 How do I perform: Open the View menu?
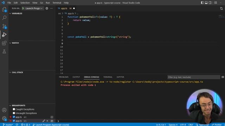pyautogui.click(x=35, y=3)
